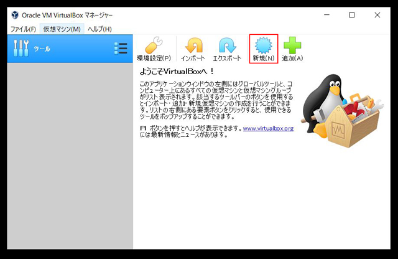Maximize the VirtualBox Manager window
Screen dimensions: 398x259
(x=352, y=15)
